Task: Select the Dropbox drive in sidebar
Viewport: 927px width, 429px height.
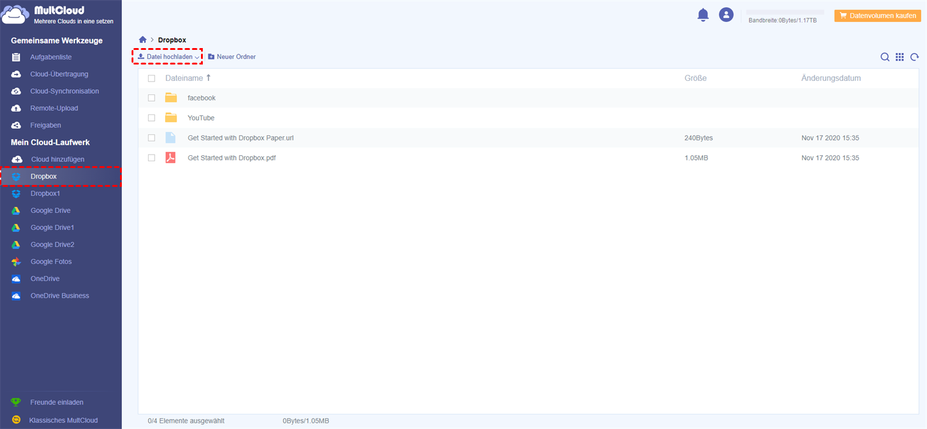Action: pos(61,176)
